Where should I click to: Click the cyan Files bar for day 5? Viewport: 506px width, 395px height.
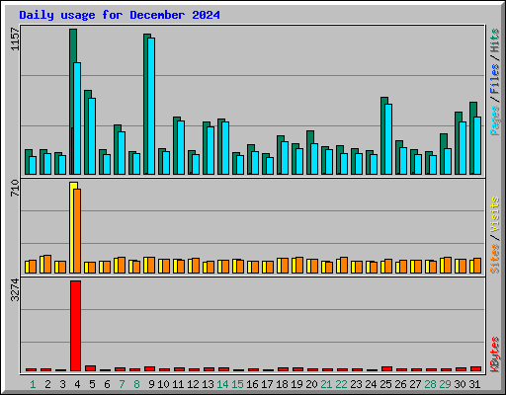[x=92, y=136]
